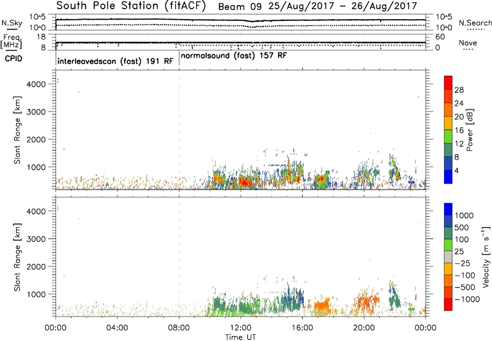
Task: Pick the top blue Velocity segment above 1000
Action: [x=448, y=209]
